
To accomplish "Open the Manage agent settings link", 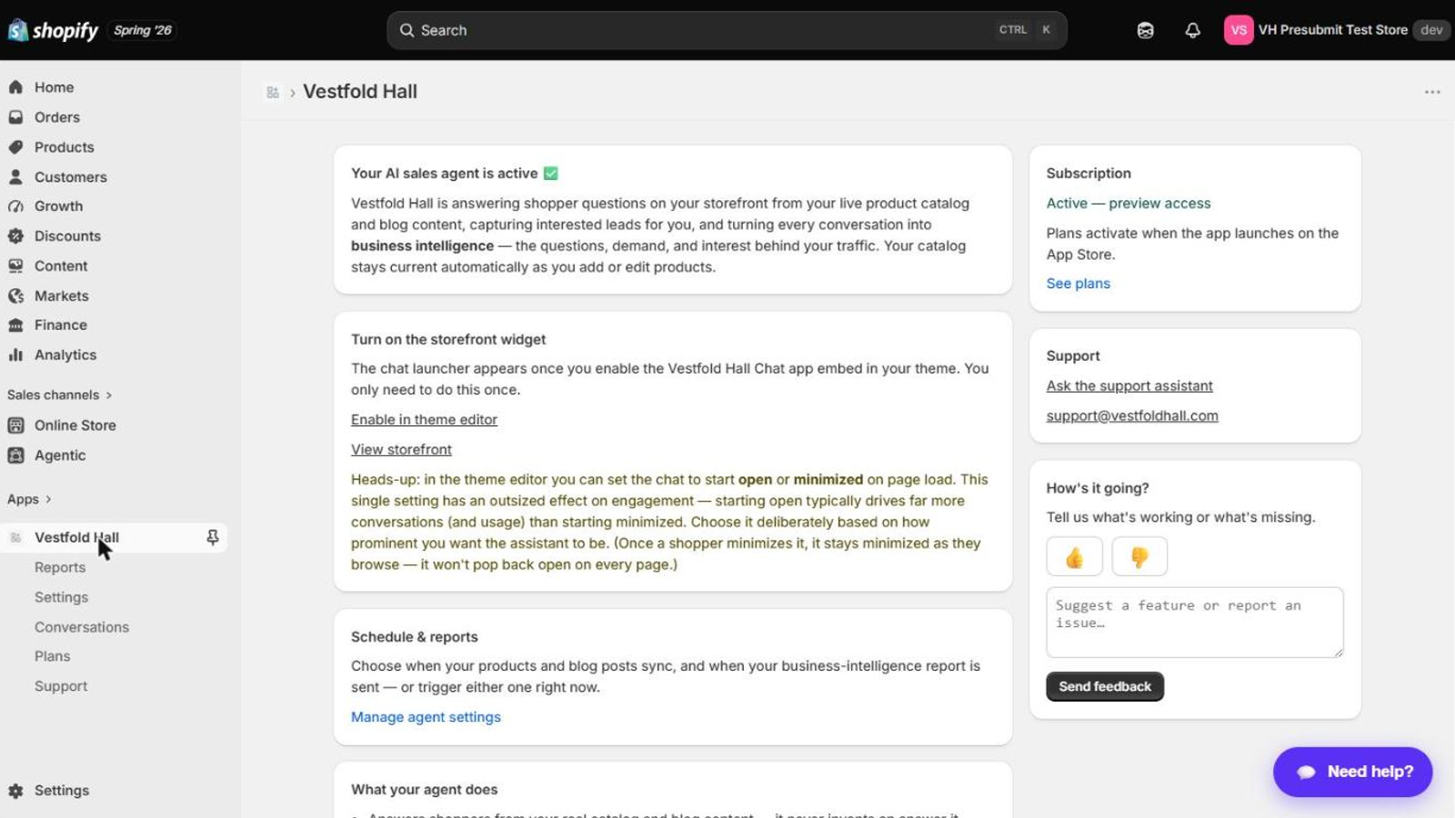I will click(426, 716).
